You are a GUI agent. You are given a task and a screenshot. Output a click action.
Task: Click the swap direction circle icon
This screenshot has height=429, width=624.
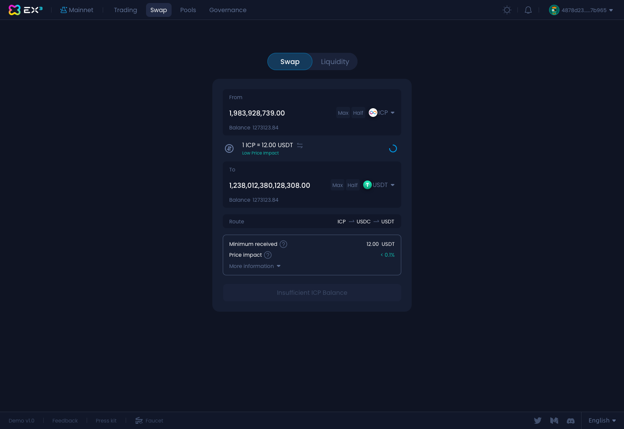[x=230, y=148]
